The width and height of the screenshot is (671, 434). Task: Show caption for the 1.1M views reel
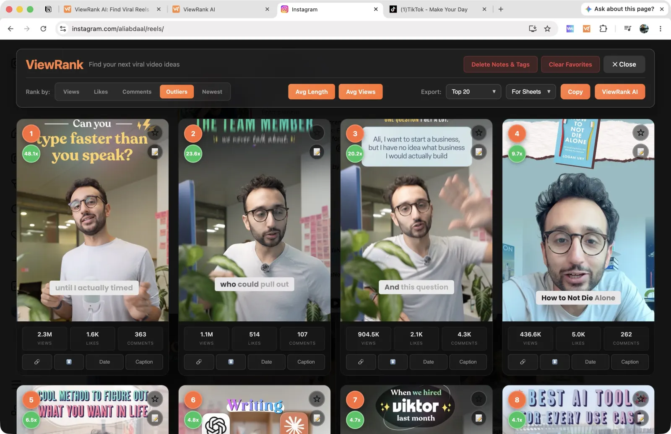[306, 362]
